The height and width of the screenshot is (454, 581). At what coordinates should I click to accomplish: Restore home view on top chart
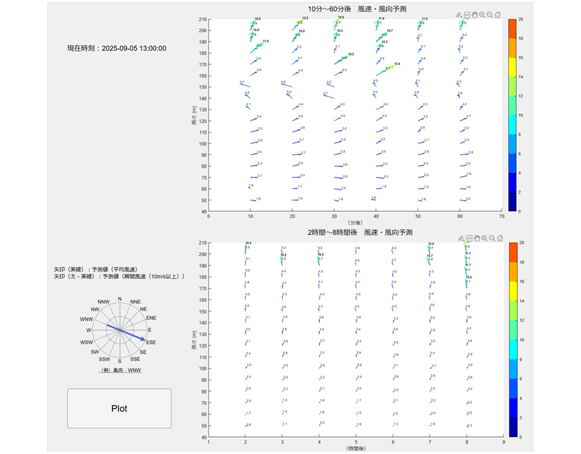coord(498,15)
